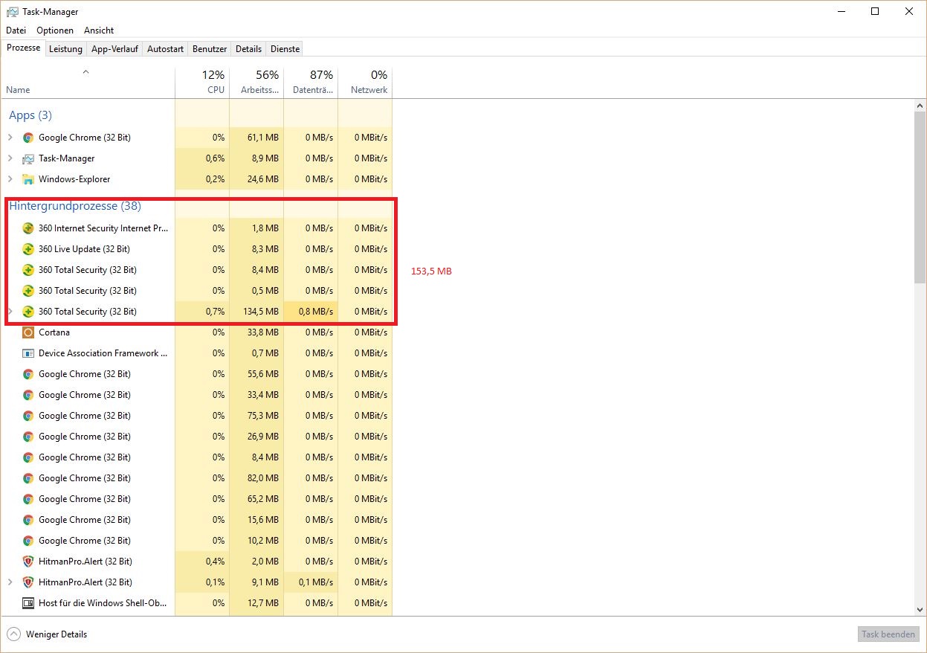Click Chrome icon in the 75,3 MB row
Image resolution: width=927 pixels, height=653 pixels.
(28, 416)
